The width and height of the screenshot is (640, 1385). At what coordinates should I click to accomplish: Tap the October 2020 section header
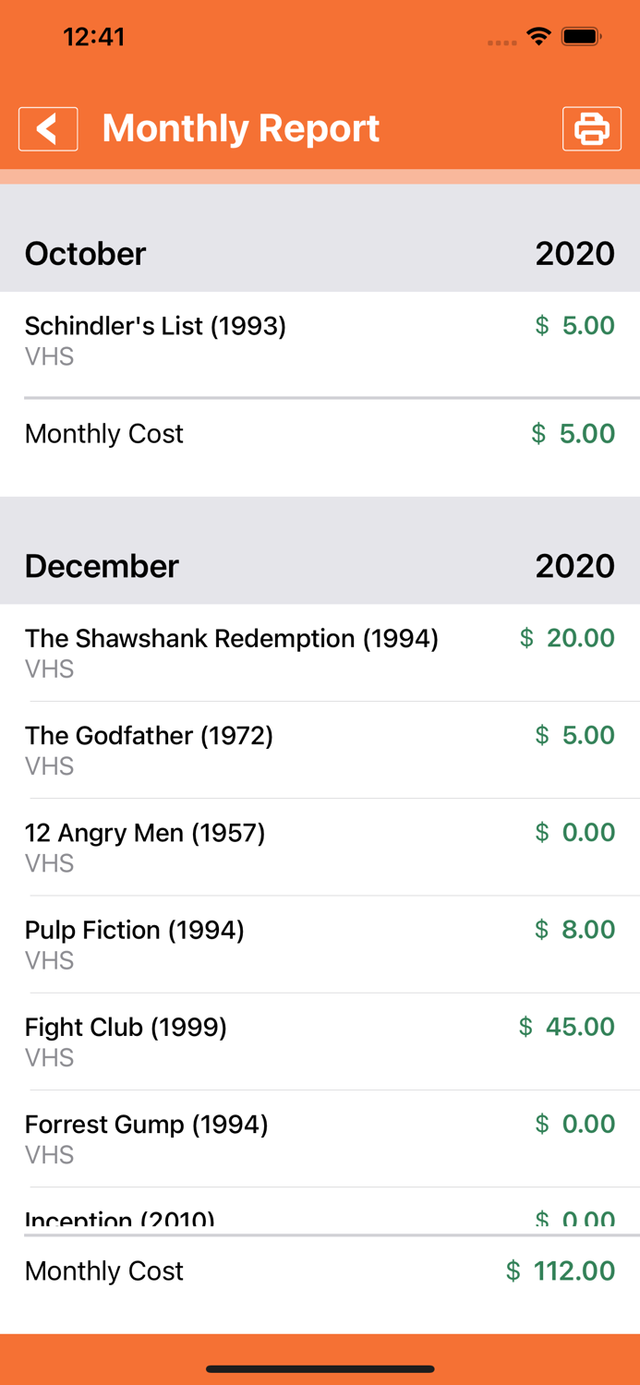pyautogui.click(x=320, y=253)
